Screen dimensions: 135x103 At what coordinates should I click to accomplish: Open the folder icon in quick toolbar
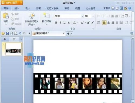click(3, 33)
